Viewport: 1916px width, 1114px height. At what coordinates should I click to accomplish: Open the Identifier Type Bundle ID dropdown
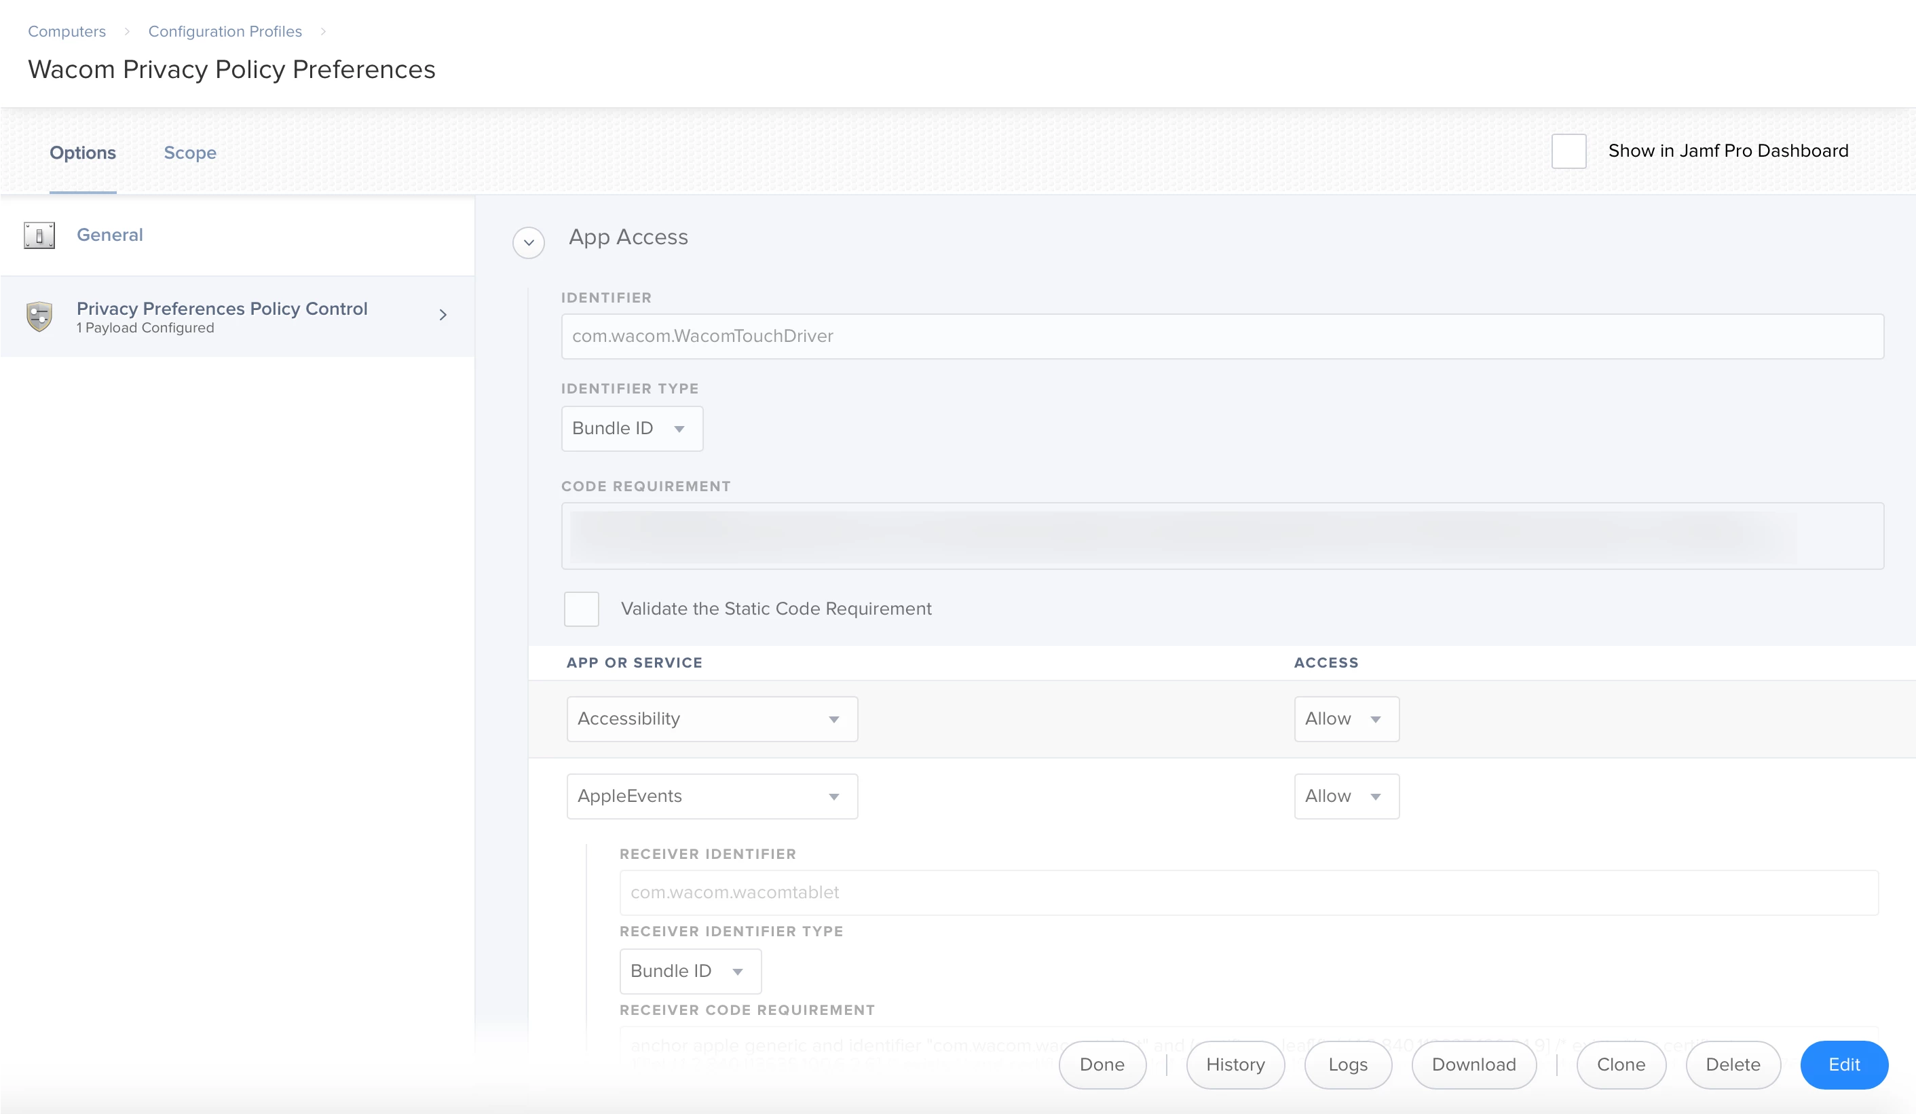(x=632, y=429)
